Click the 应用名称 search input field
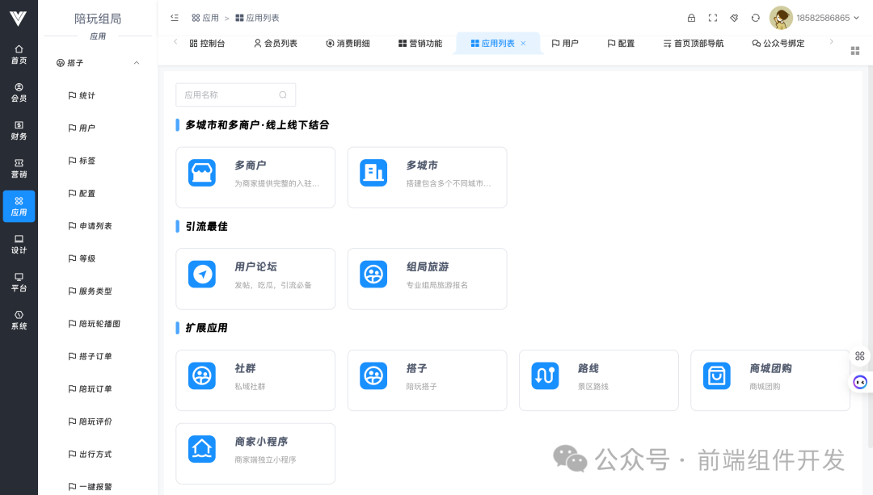Viewport: 873px width, 495px height. pyautogui.click(x=235, y=94)
